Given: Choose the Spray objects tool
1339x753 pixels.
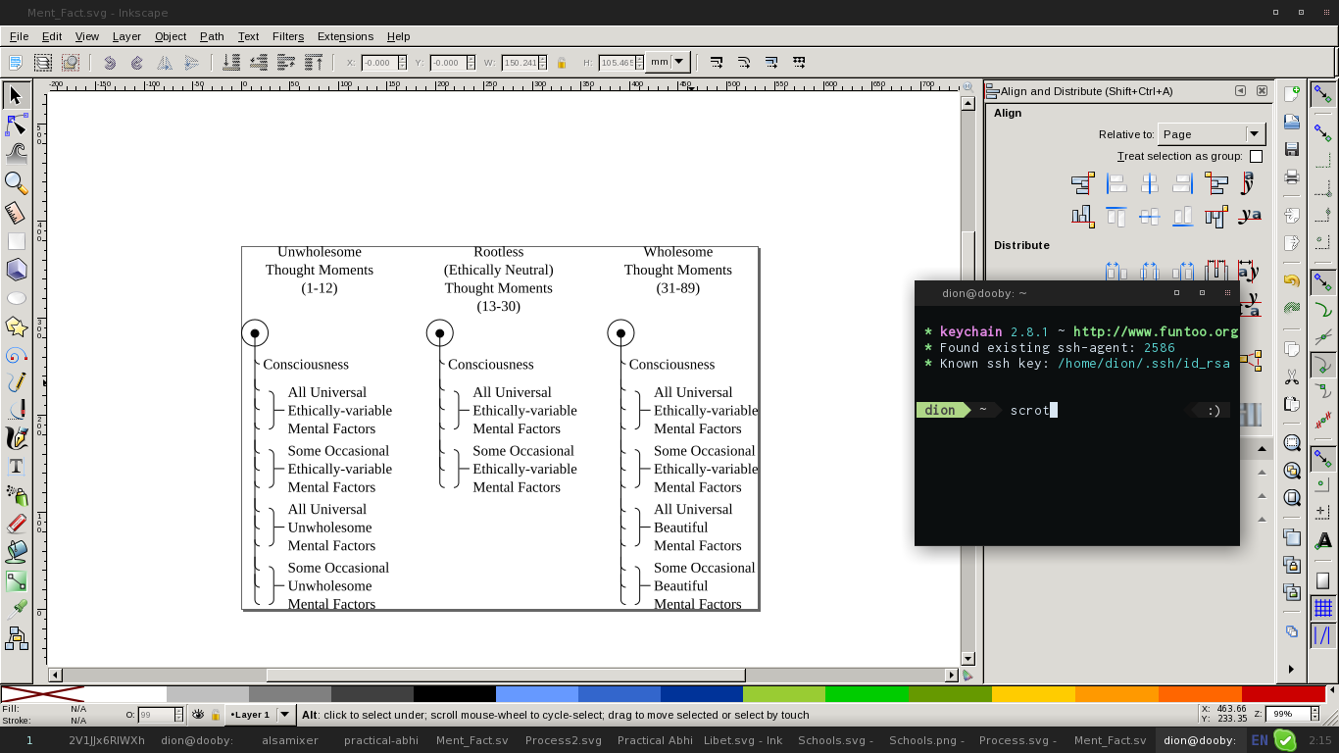Looking at the screenshot, I should click(x=16, y=495).
